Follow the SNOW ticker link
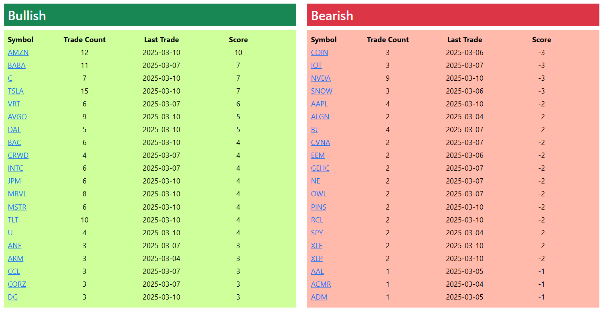Viewport: 605px width, 314px height. [x=322, y=91]
